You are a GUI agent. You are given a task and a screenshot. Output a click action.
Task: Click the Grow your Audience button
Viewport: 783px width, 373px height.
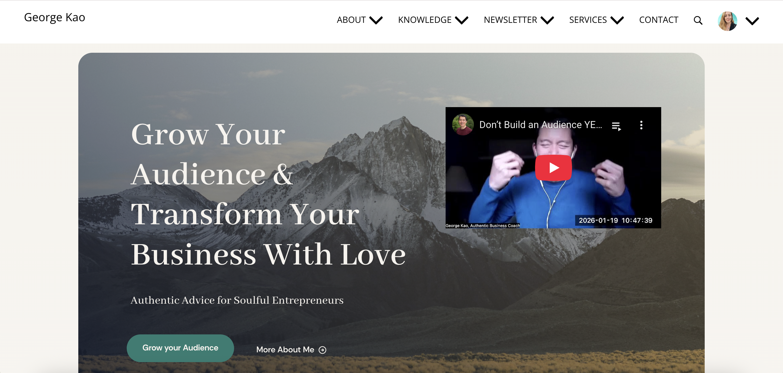tap(180, 348)
